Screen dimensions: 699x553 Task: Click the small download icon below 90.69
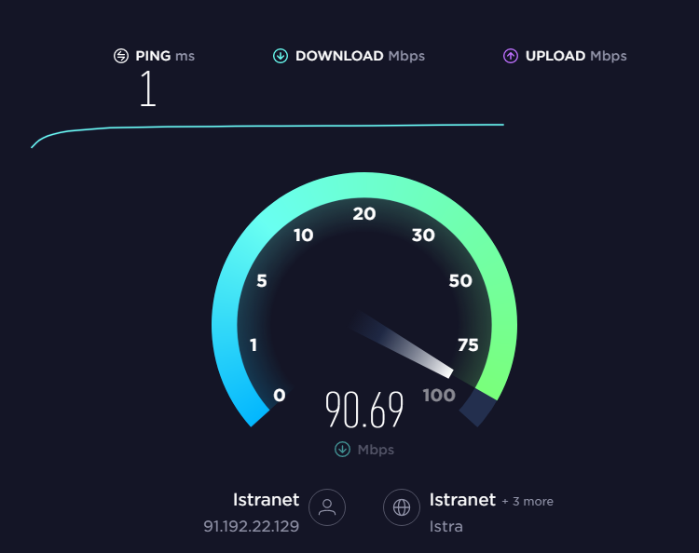coord(342,450)
